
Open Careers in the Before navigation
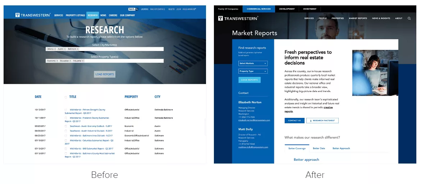coord(113,15)
